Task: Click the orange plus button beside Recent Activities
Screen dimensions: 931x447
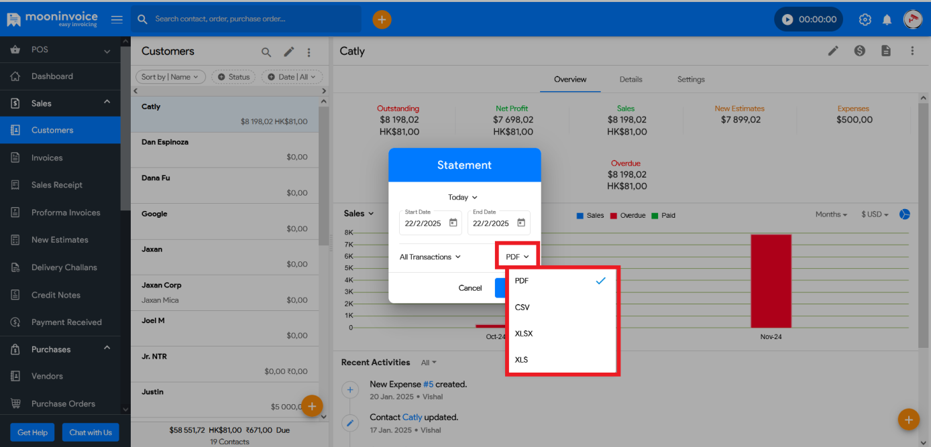Action: [x=909, y=420]
